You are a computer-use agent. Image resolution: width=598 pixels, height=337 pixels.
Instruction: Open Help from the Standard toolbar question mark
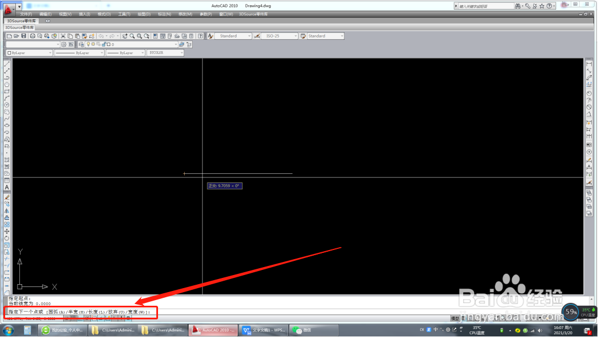[x=200, y=36]
